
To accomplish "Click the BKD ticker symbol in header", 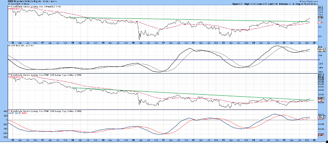I will (x=5, y=1).
